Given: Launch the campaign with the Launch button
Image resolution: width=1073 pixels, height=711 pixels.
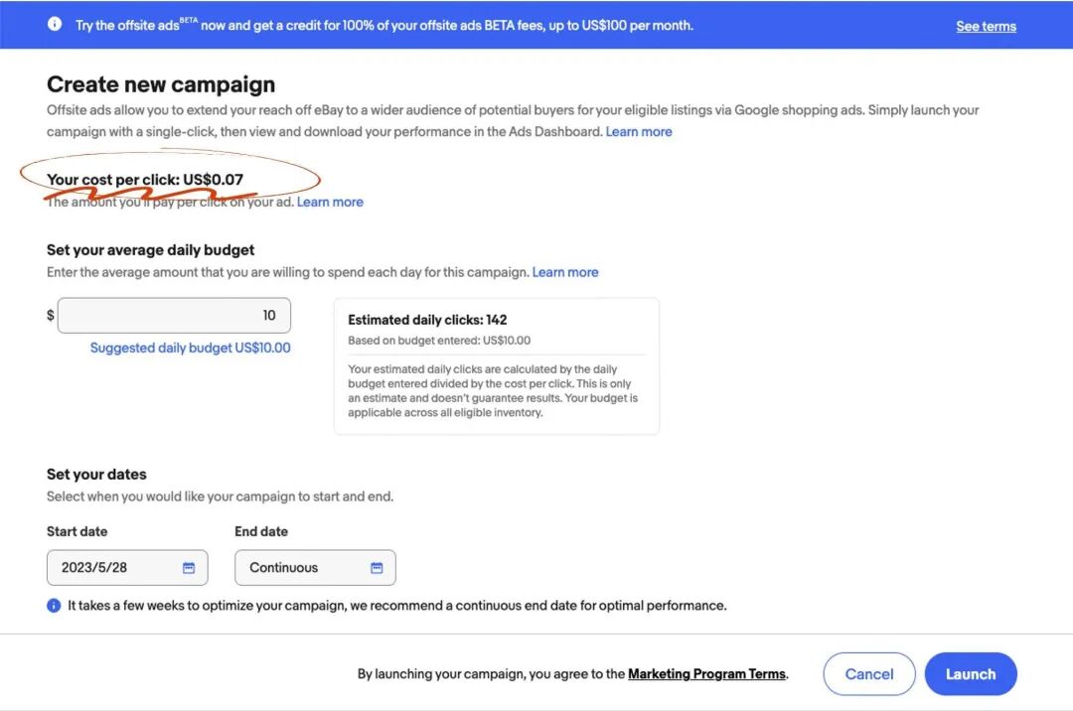Looking at the screenshot, I should pyautogui.click(x=971, y=674).
